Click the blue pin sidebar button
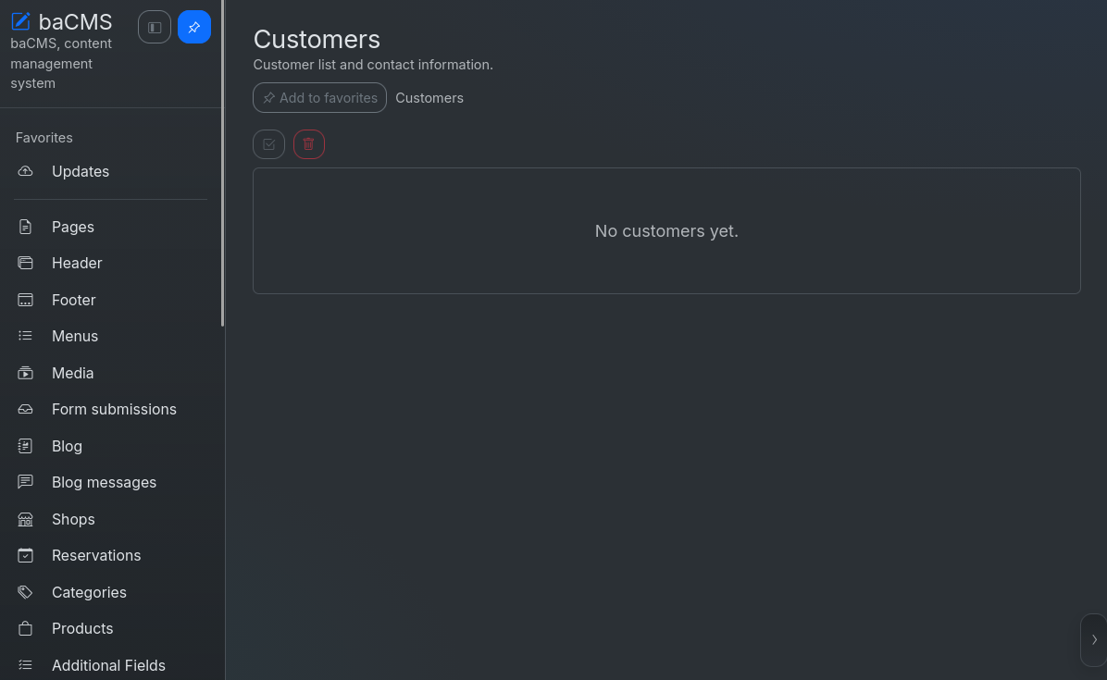 [x=194, y=27]
